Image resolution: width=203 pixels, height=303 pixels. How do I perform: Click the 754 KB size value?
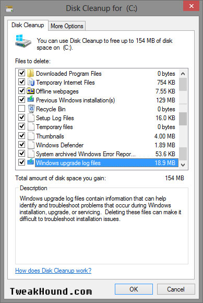point(166,83)
